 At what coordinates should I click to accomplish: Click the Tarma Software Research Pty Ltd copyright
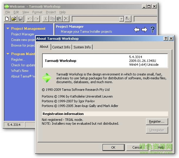pos(76,90)
